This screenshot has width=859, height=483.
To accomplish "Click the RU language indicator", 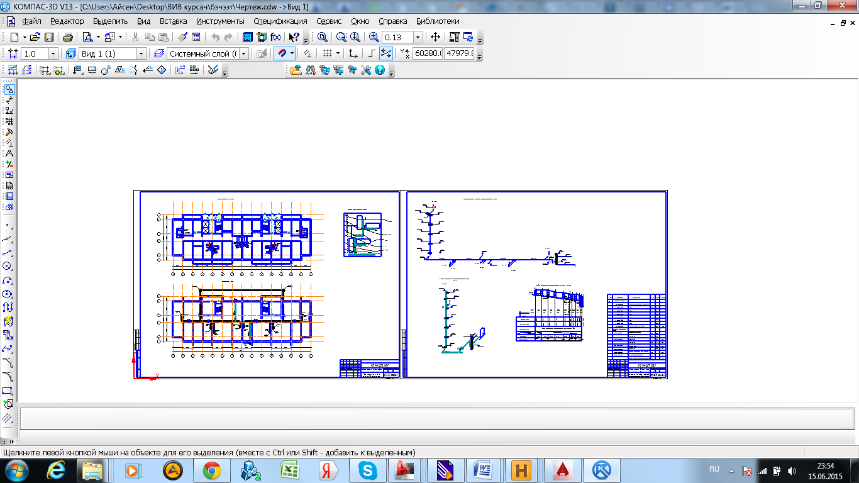I will point(714,469).
